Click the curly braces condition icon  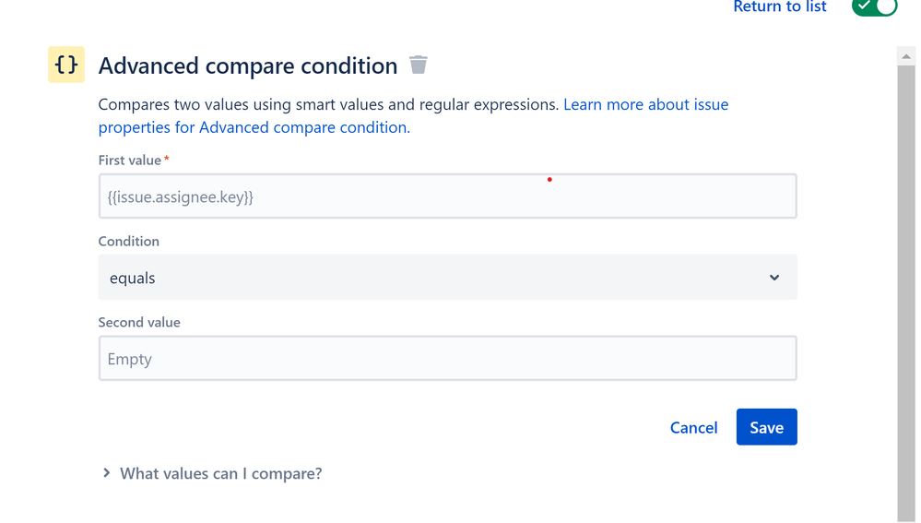pos(66,65)
